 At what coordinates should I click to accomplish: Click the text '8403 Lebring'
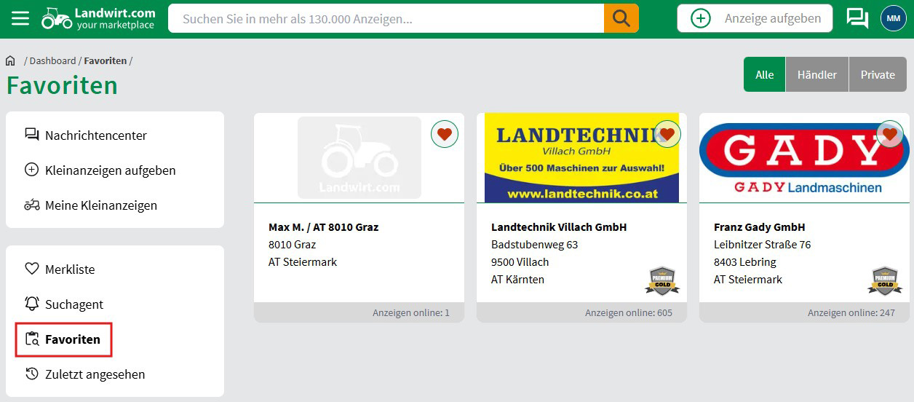pos(745,261)
